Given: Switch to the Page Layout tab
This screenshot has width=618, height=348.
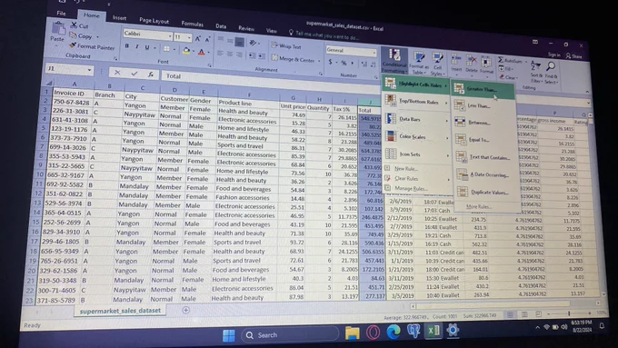Looking at the screenshot, I should point(154,21).
